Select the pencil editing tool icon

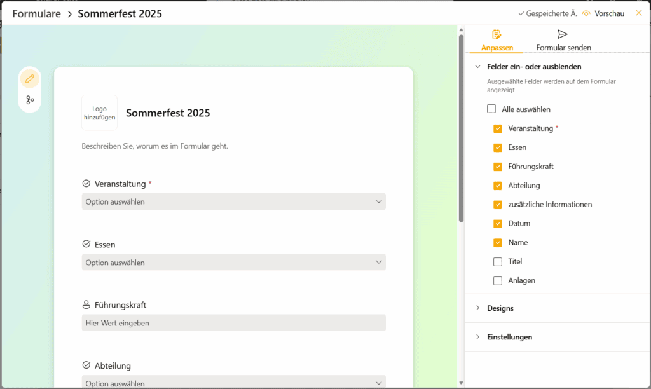29,78
